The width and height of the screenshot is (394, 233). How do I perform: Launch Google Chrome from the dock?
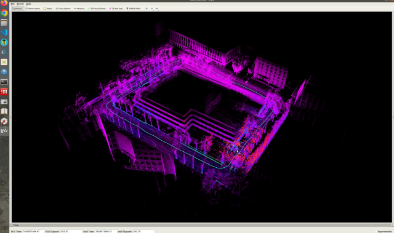coord(4,12)
